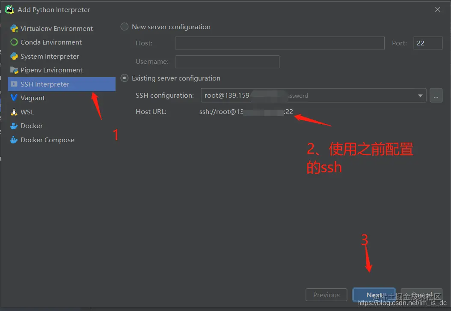Select WSL interpreter type
451x311 pixels.
[x=62, y=112]
